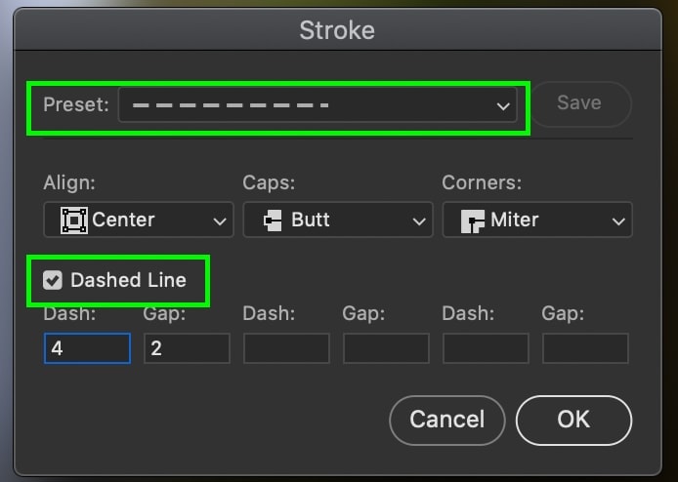This screenshot has width=678, height=482.
Task: Click the Miter corners icon
Action: point(472,221)
